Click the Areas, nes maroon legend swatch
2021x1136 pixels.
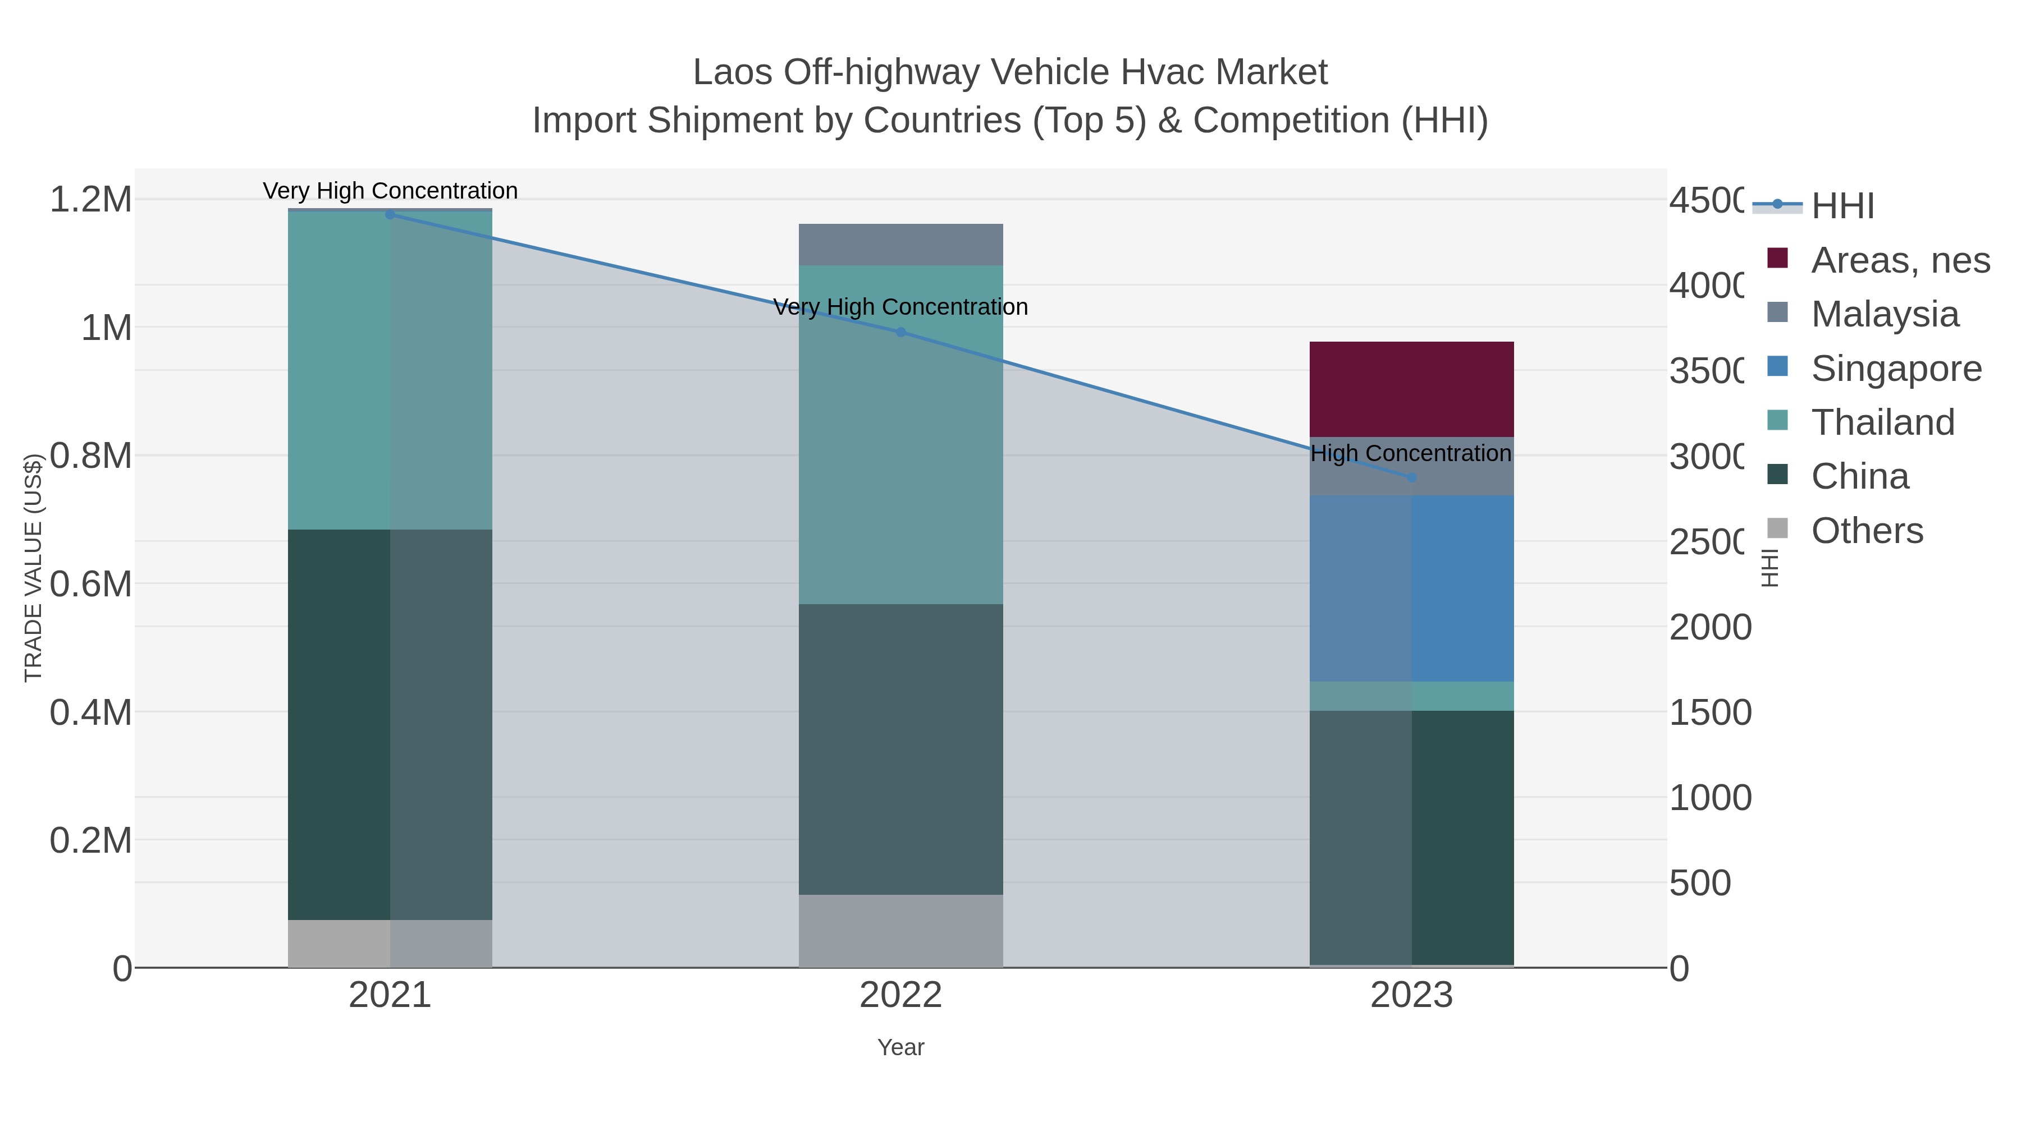tap(1777, 258)
